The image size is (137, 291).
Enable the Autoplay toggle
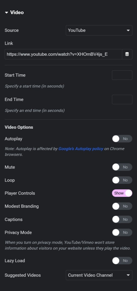122,139
